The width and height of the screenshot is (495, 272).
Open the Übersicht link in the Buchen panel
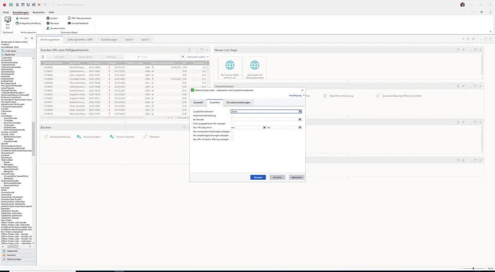click(x=151, y=136)
